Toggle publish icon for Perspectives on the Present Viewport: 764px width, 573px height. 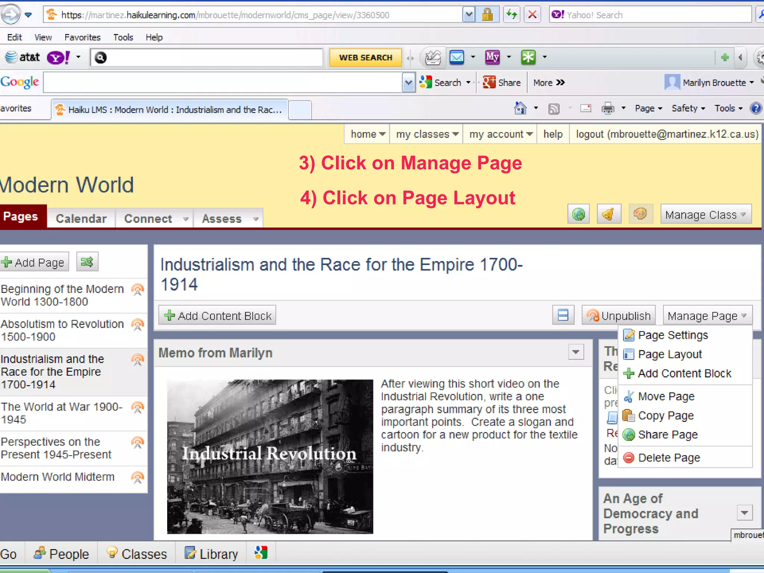138,443
